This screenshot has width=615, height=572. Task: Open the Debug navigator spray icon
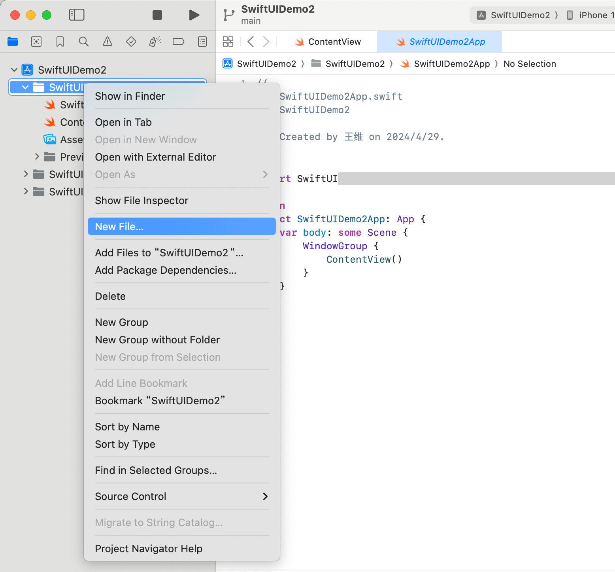click(x=155, y=42)
